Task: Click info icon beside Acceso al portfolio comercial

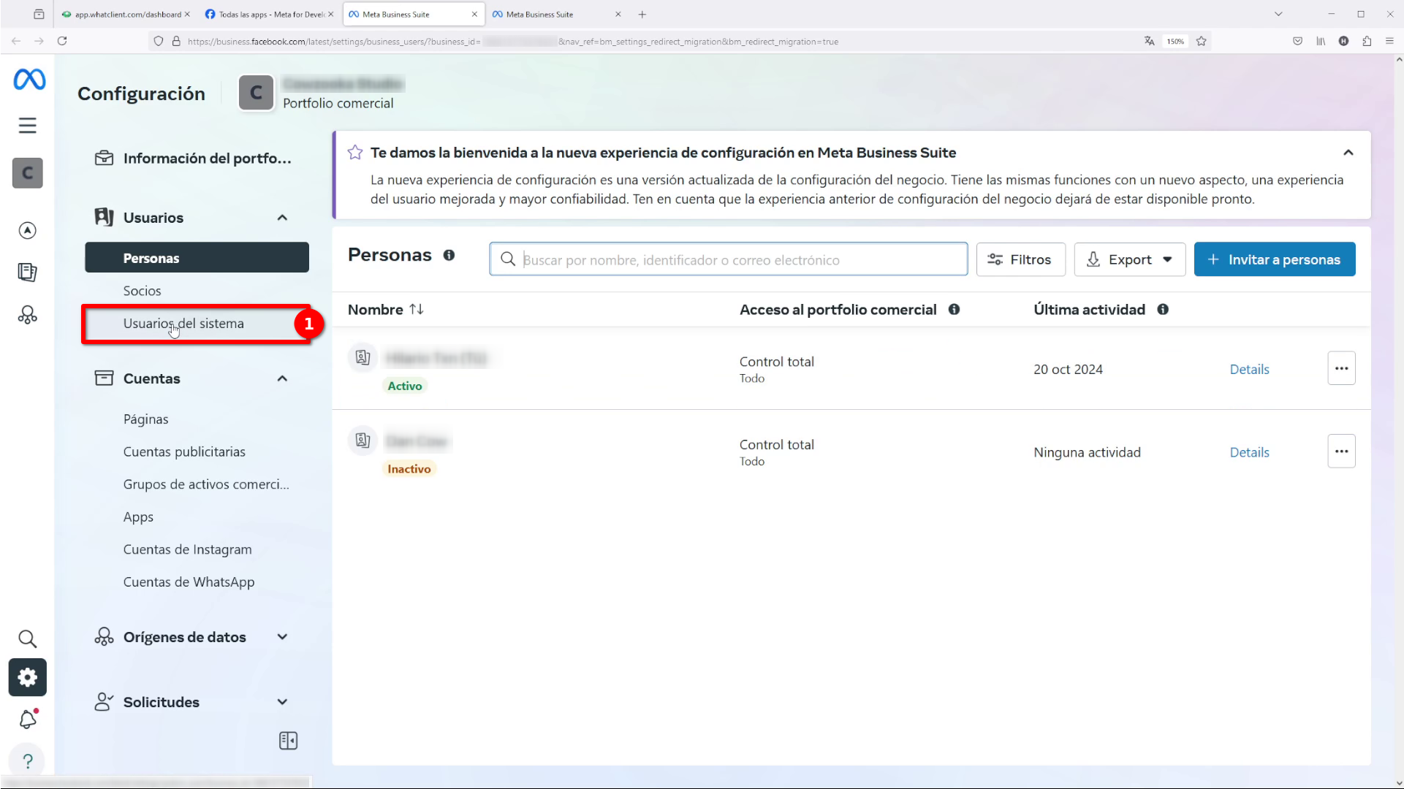Action: [x=954, y=310]
